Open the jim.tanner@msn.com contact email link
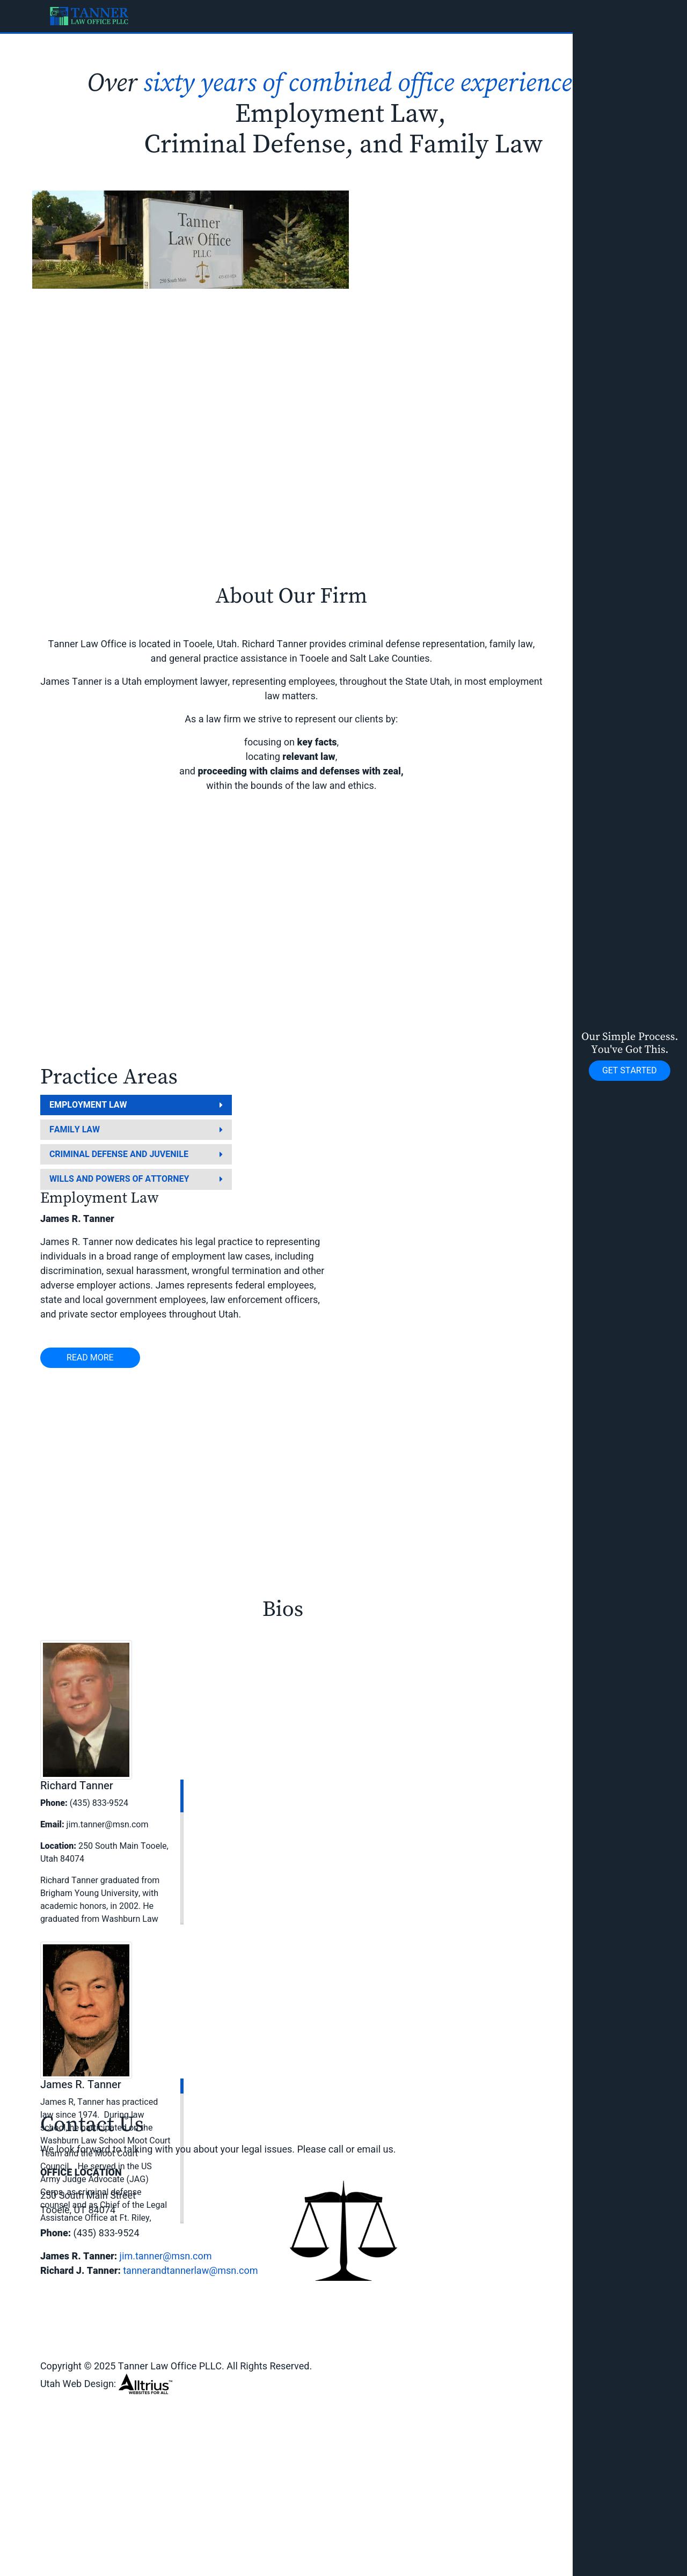This screenshot has height=2576, width=687. (x=165, y=2256)
